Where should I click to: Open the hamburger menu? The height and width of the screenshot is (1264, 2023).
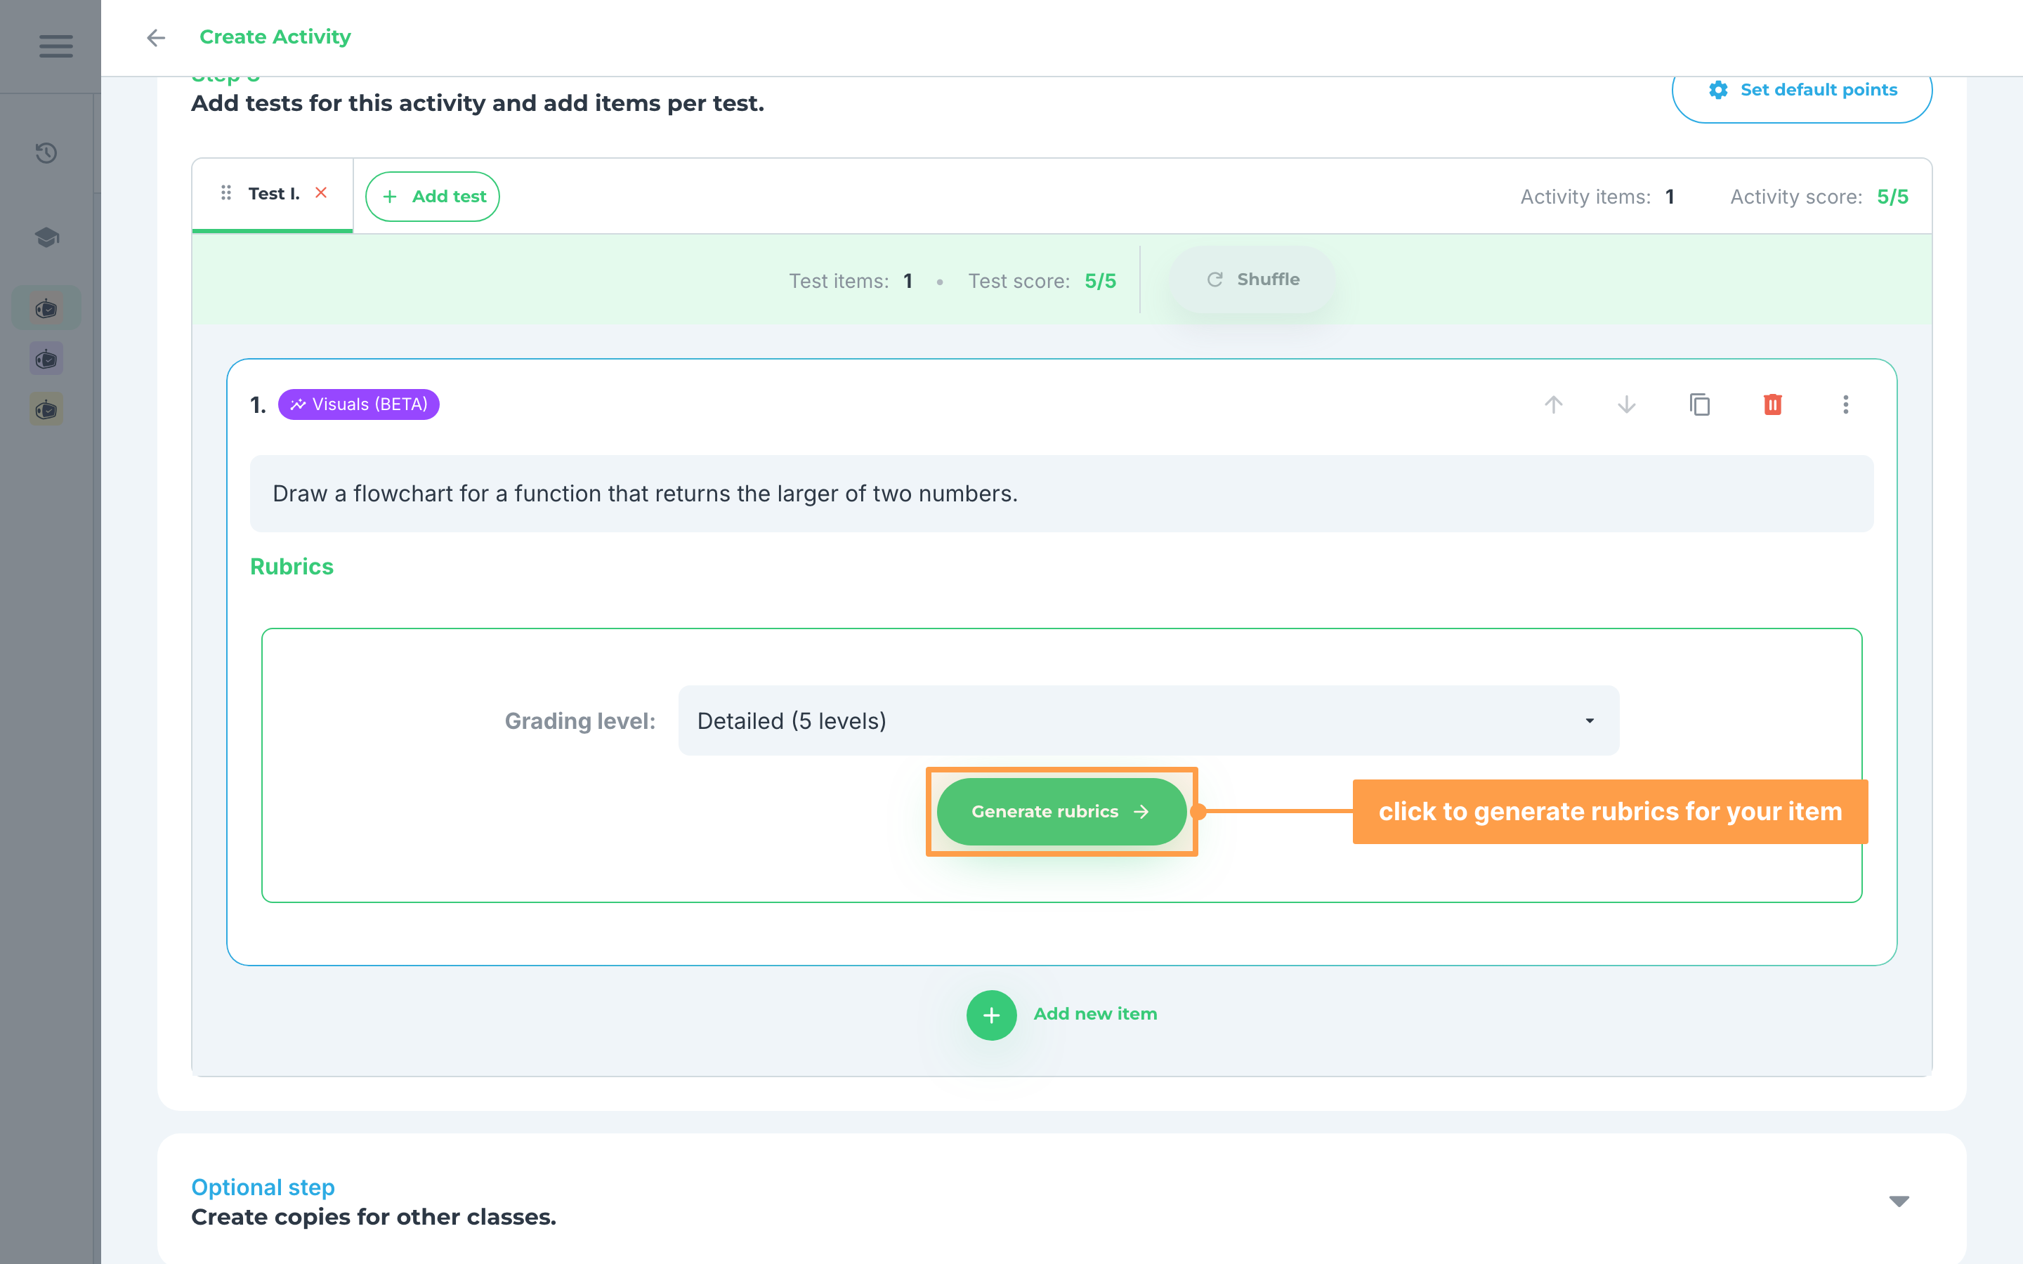(x=56, y=46)
